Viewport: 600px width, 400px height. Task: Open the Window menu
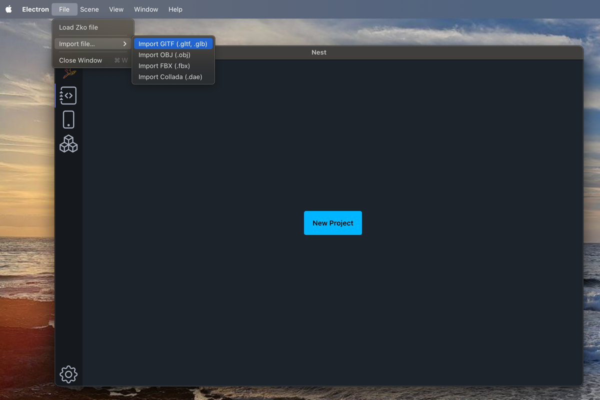point(146,9)
